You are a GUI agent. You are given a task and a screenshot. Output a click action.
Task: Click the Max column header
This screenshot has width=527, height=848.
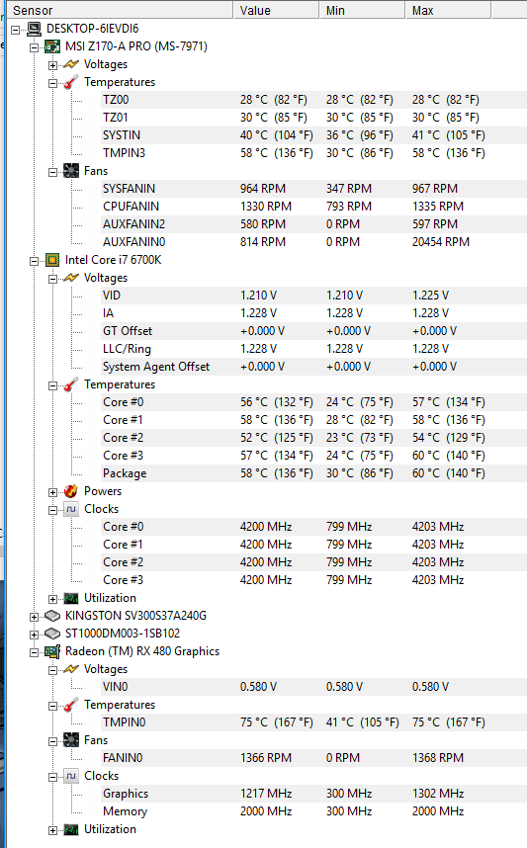[448, 10]
